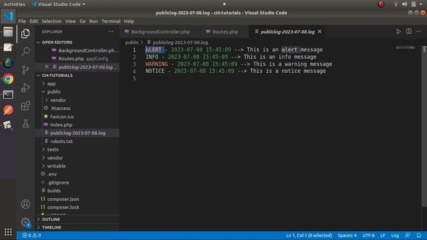Open the Selection menu
This screenshot has height=240, width=427.
click(51, 21)
